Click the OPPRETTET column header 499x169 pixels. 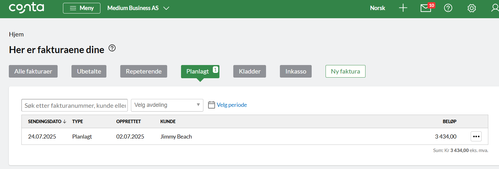click(x=128, y=122)
